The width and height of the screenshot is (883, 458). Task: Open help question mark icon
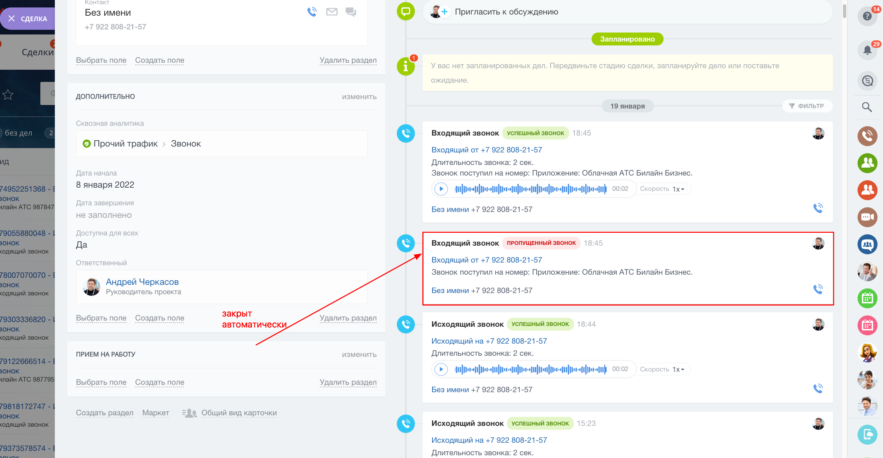[867, 16]
